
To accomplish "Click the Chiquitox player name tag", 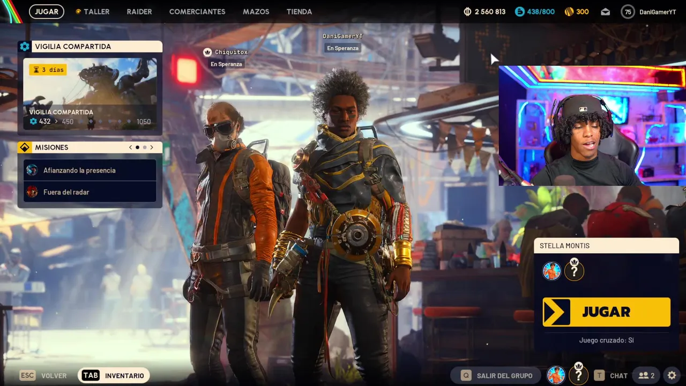I will click(231, 52).
